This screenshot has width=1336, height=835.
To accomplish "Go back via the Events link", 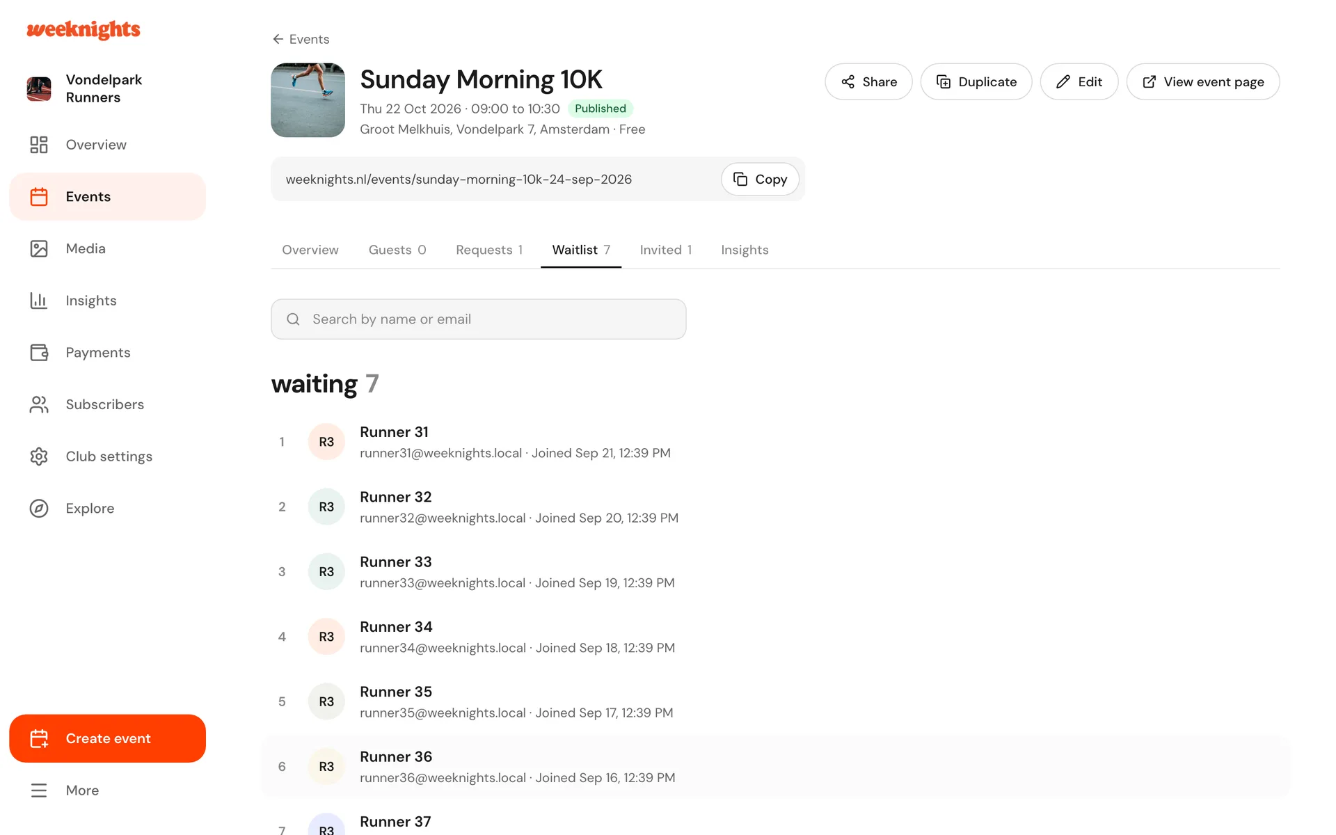I will (301, 39).
